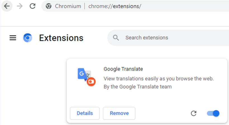Open Details for Google Translate
229x125 pixels.
tap(85, 113)
